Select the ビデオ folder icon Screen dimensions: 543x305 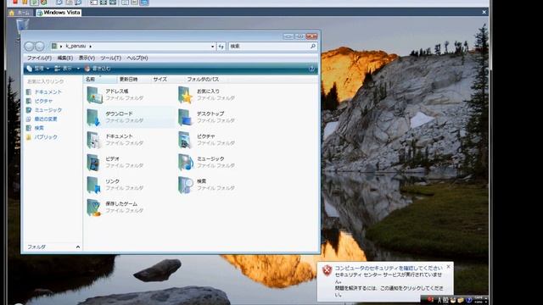94,162
